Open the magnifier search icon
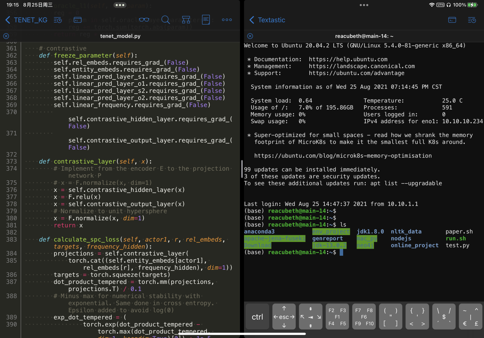 pos(165,20)
